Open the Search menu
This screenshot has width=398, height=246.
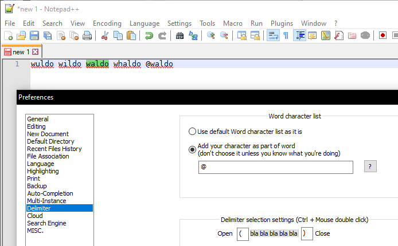coord(52,23)
